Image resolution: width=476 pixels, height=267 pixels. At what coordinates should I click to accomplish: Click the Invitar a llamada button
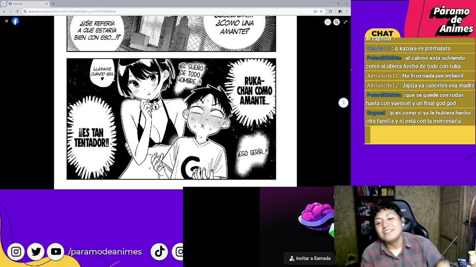coord(310,258)
